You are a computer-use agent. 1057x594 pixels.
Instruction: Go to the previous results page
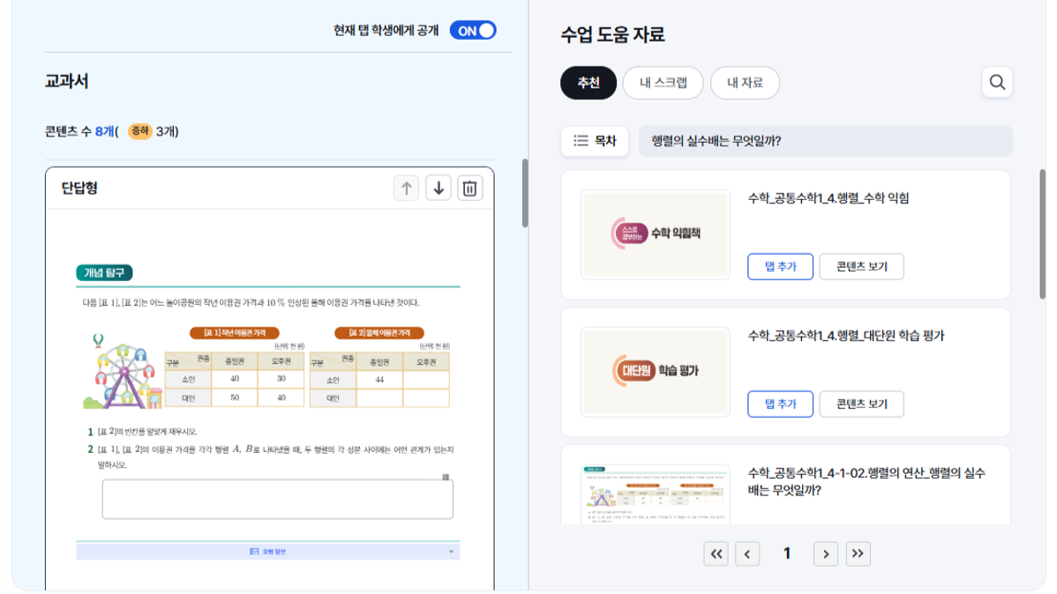747,553
